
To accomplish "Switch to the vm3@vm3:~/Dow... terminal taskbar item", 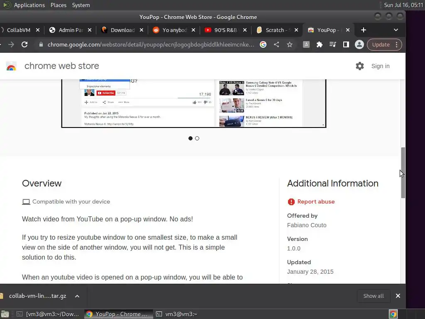I will (48, 314).
